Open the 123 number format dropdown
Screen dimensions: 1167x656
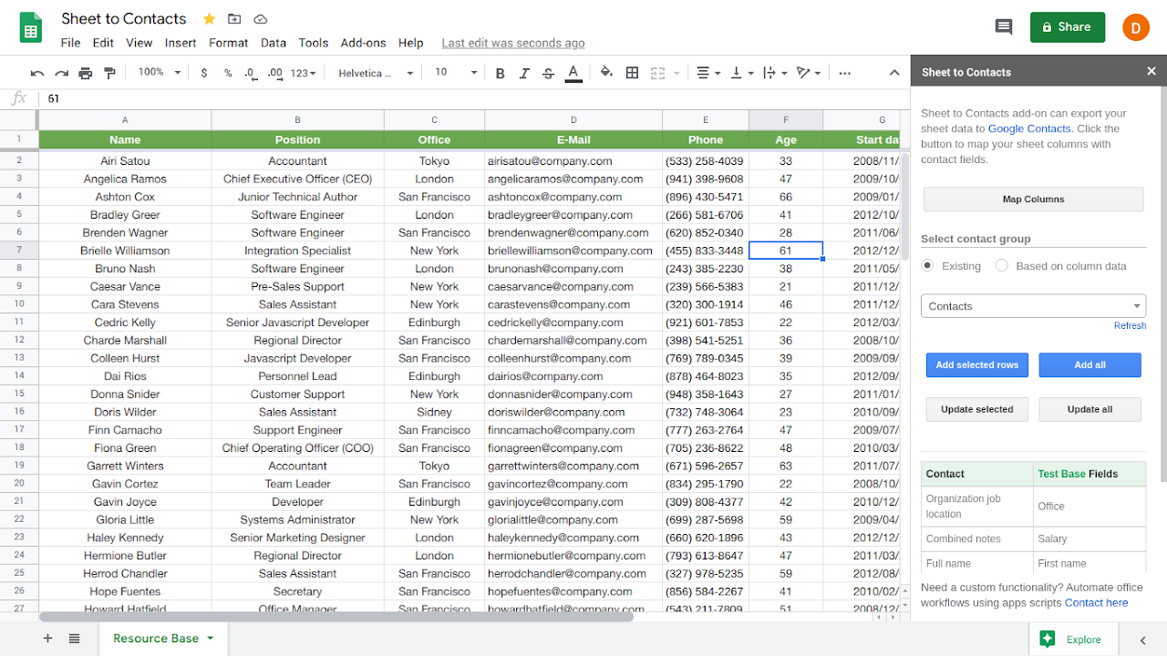point(303,73)
